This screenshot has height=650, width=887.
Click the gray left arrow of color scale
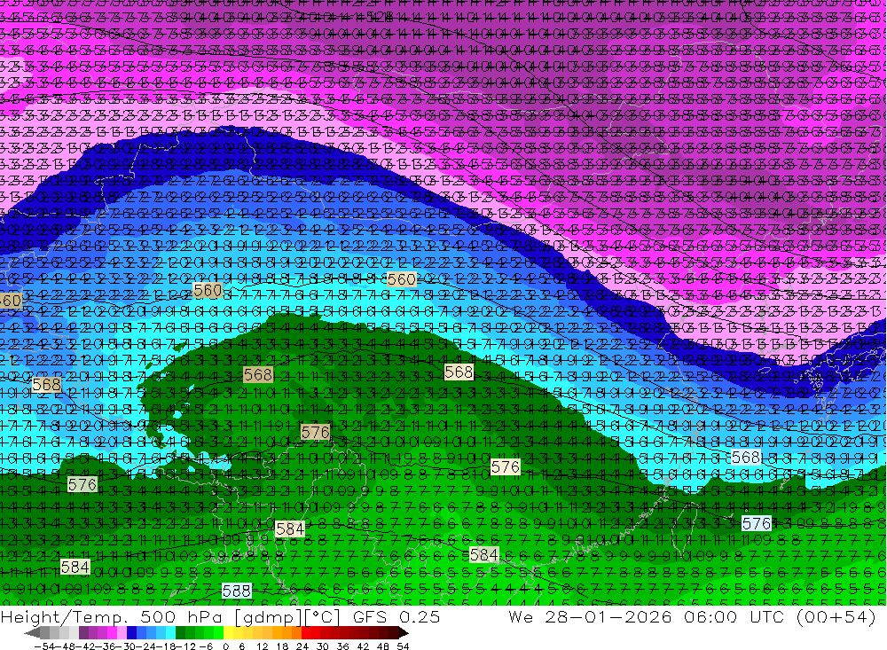(x=32, y=633)
